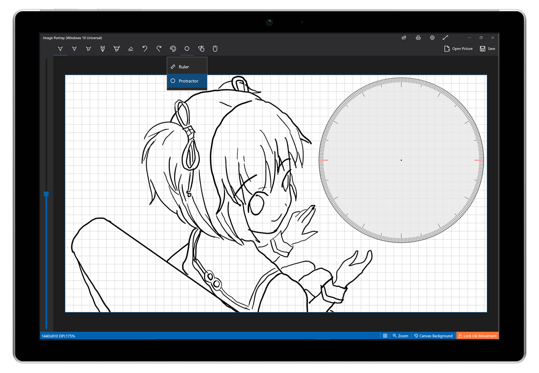Enable the highlighter pen tool
Screen dimensions: 539x373
coord(117,48)
